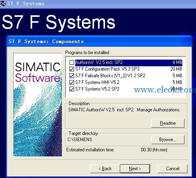Cancel the installation
This screenshot has width=196, height=178.
(x=172, y=169)
